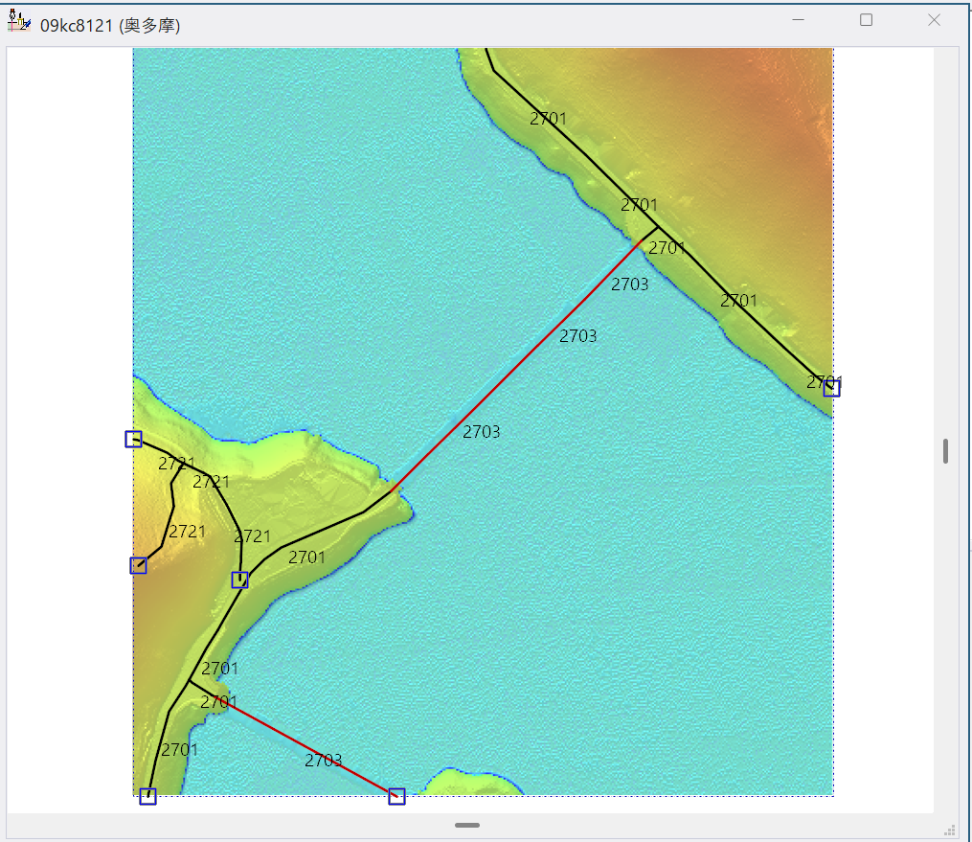Click the horizontal handle below the map

tap(467, 825)
